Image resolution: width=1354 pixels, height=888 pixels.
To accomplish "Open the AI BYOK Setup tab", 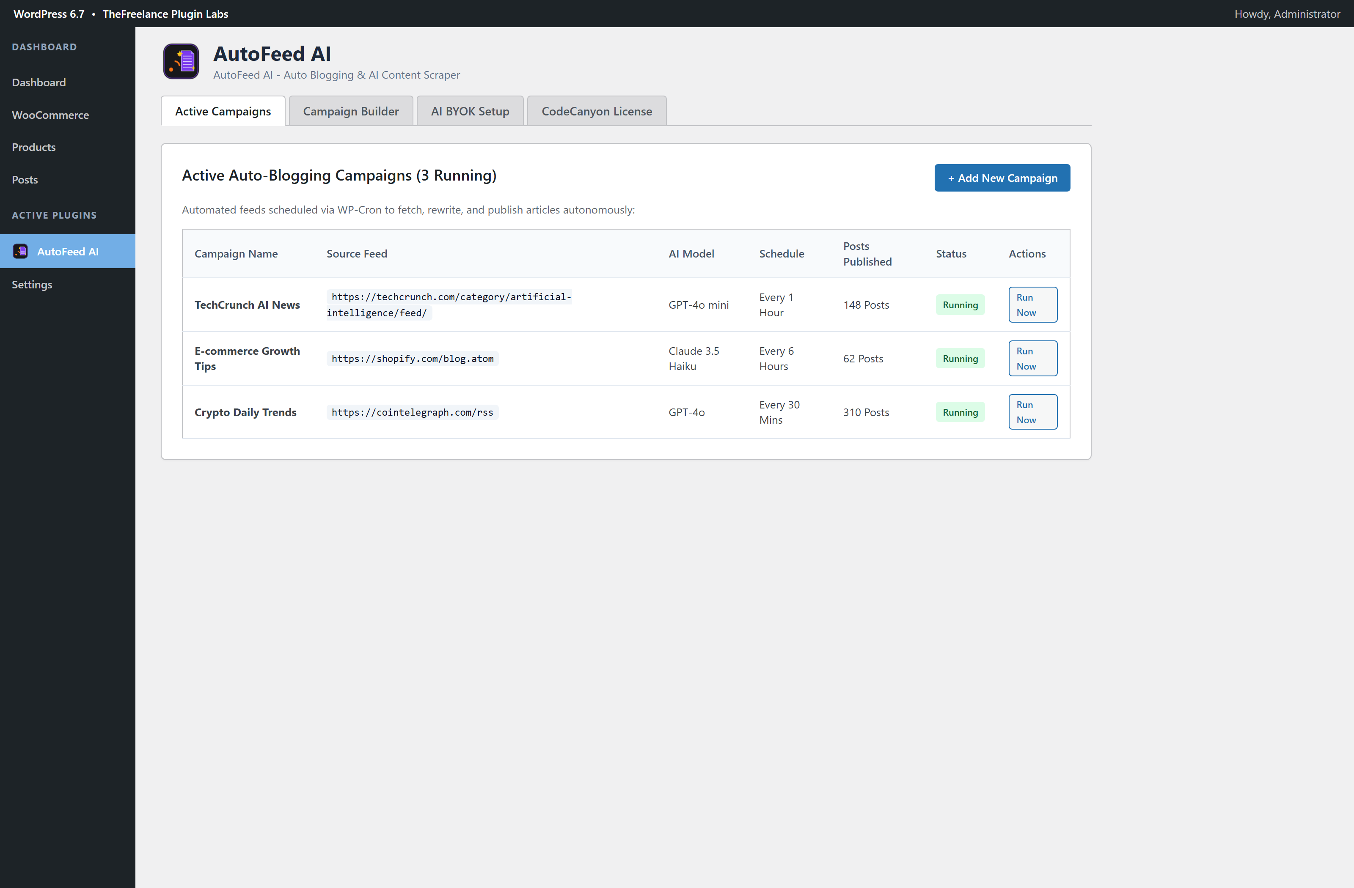I will click(470, 111).
